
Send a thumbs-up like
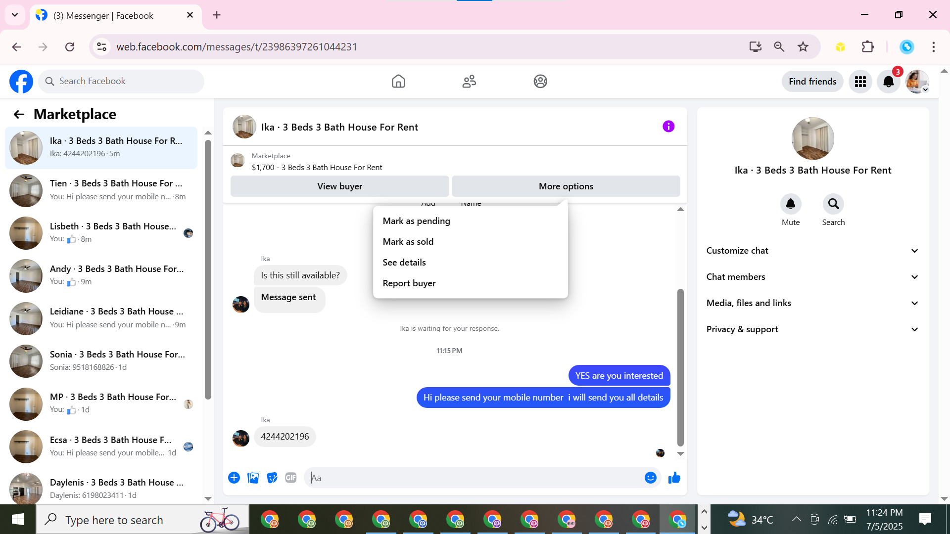coord(674,478)
